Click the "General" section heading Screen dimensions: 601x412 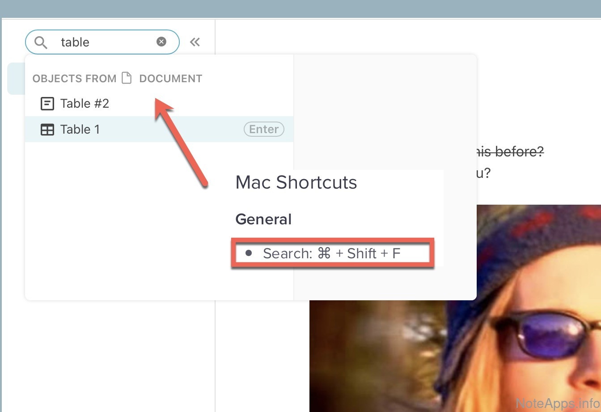(263, 219)
